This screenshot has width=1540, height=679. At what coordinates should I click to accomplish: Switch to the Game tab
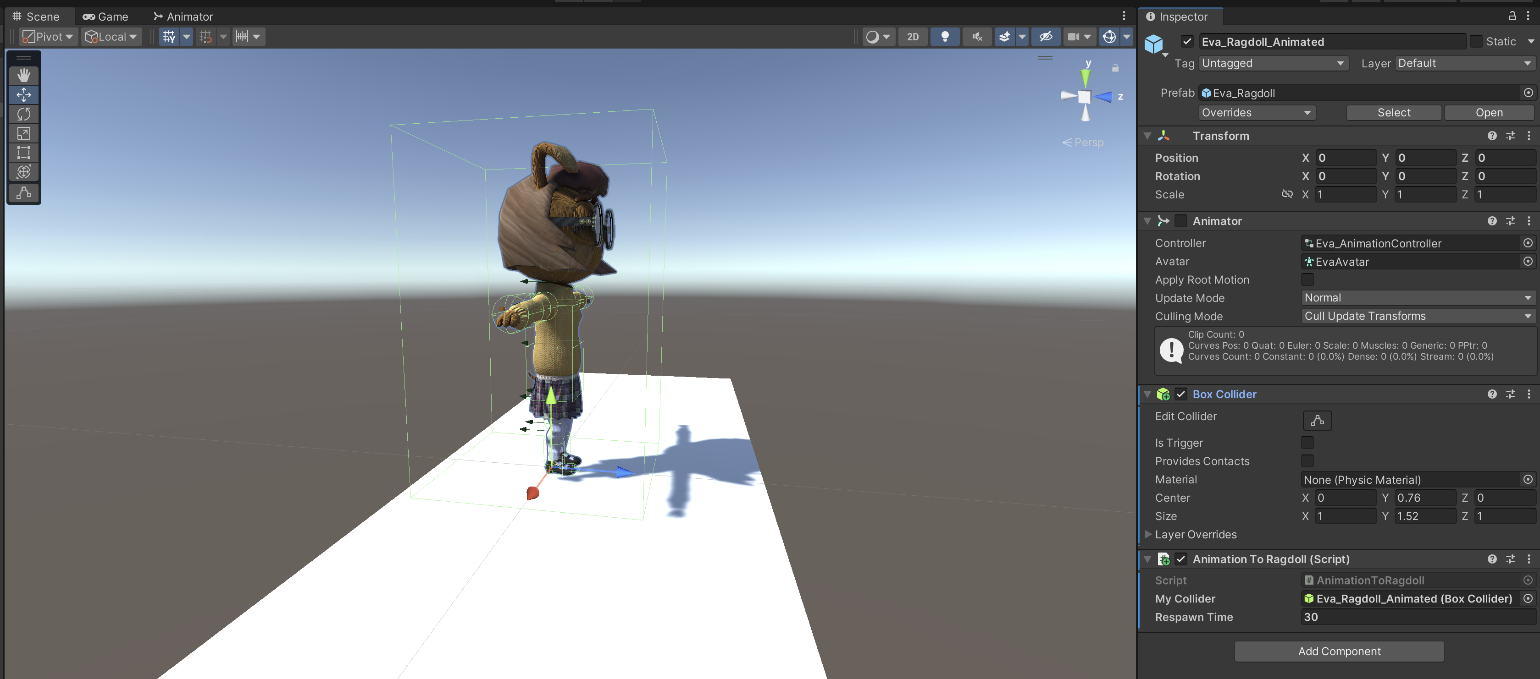coord(106,16)
